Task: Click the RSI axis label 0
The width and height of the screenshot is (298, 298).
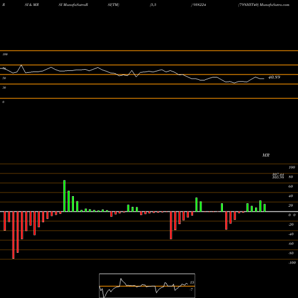Action: click(x=3, y=102)
